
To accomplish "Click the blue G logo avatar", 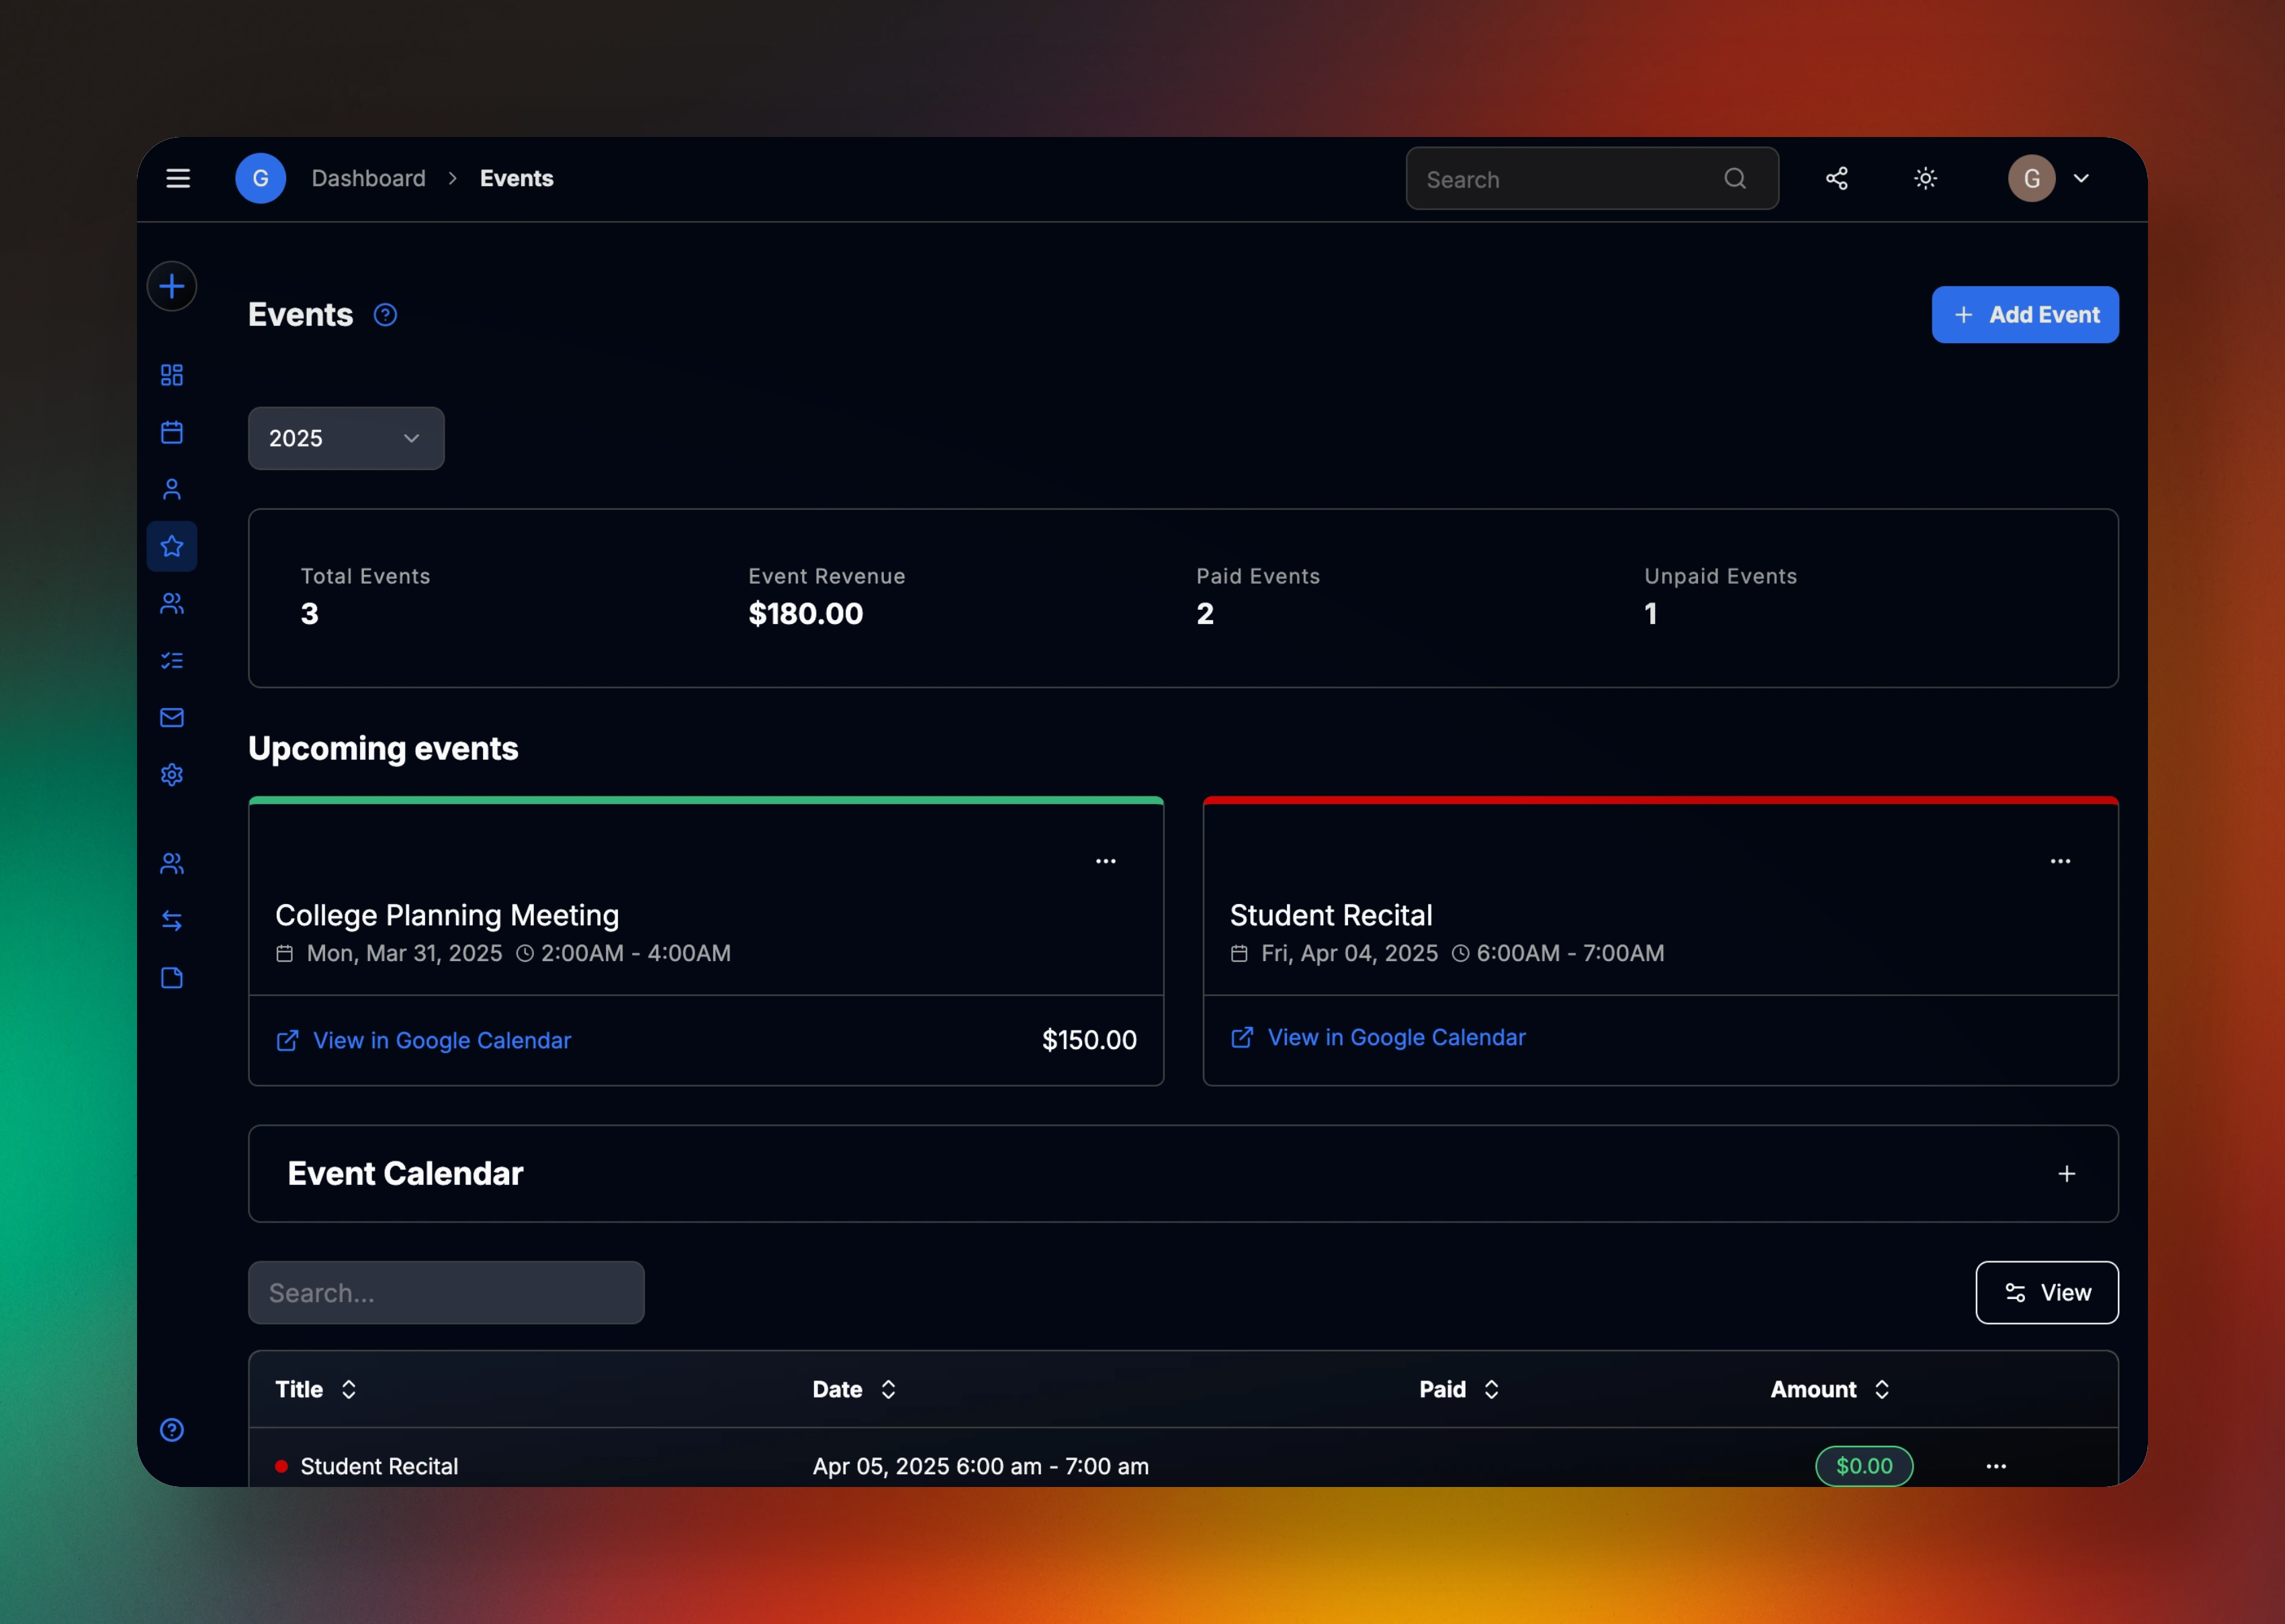I will point(260,178).
